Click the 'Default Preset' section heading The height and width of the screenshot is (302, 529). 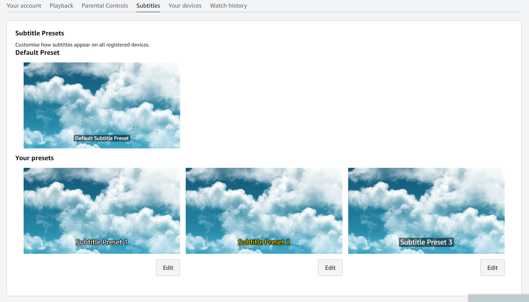pyautogui.click(x=37, y=53)
